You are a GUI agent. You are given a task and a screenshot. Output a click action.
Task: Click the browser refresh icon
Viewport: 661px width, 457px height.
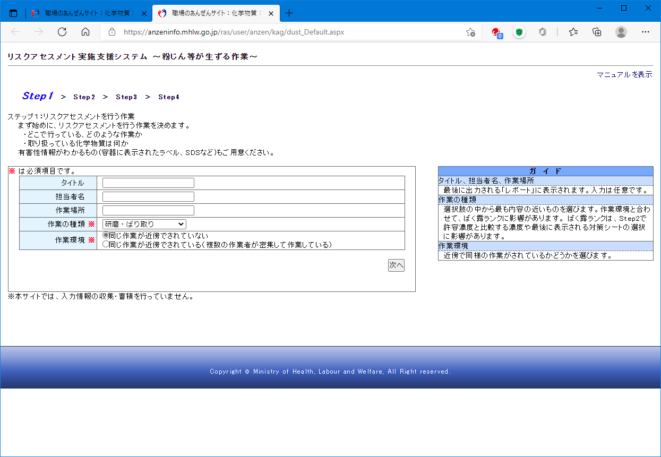click(62, 32)
